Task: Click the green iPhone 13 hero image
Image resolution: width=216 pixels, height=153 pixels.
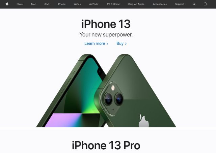Action: click(x=106, y=91)
